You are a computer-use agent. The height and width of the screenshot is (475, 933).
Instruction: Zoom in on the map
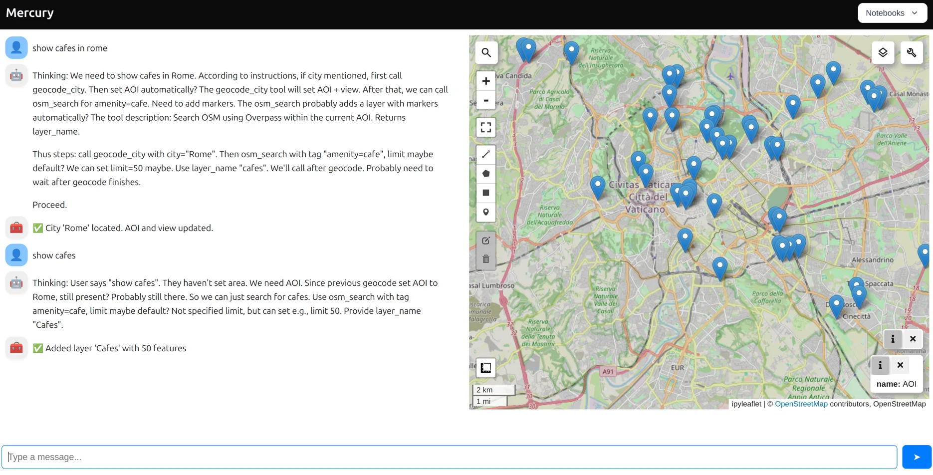point(486,81)
